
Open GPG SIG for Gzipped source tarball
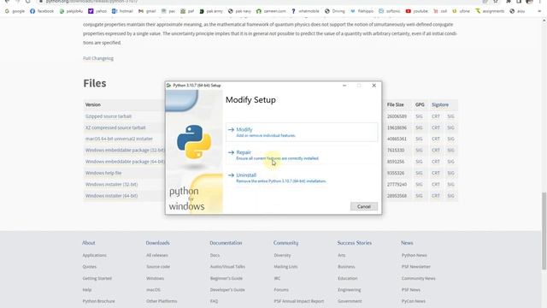[419, 116]
